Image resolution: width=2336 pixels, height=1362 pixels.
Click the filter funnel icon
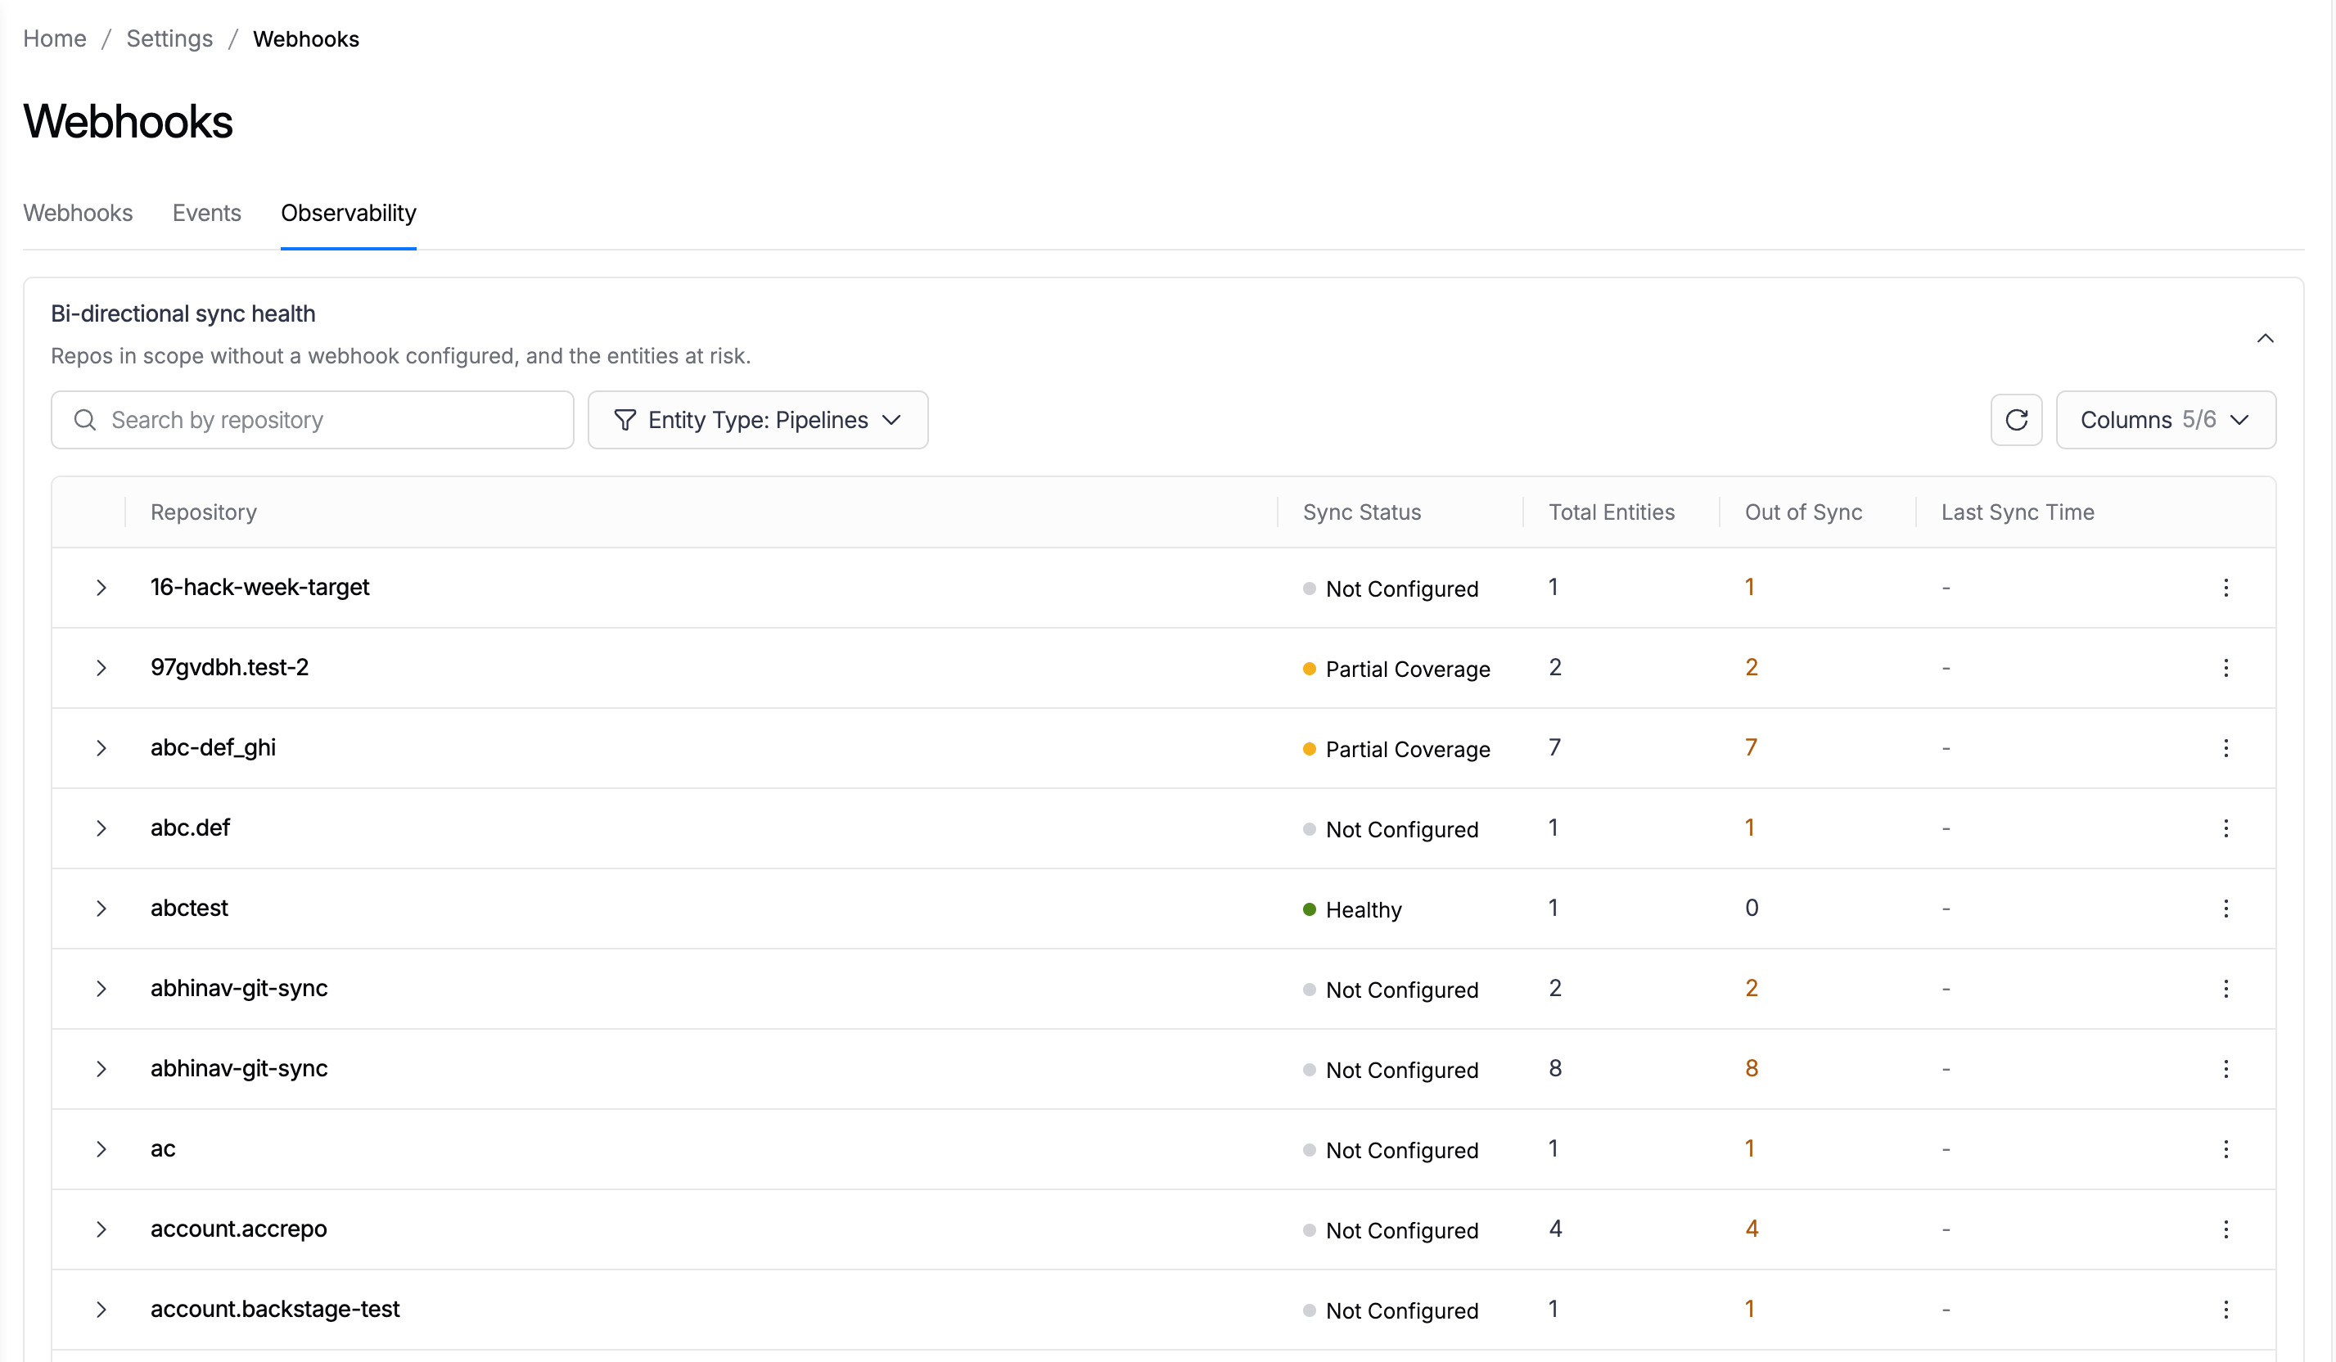tap(625, 420)
